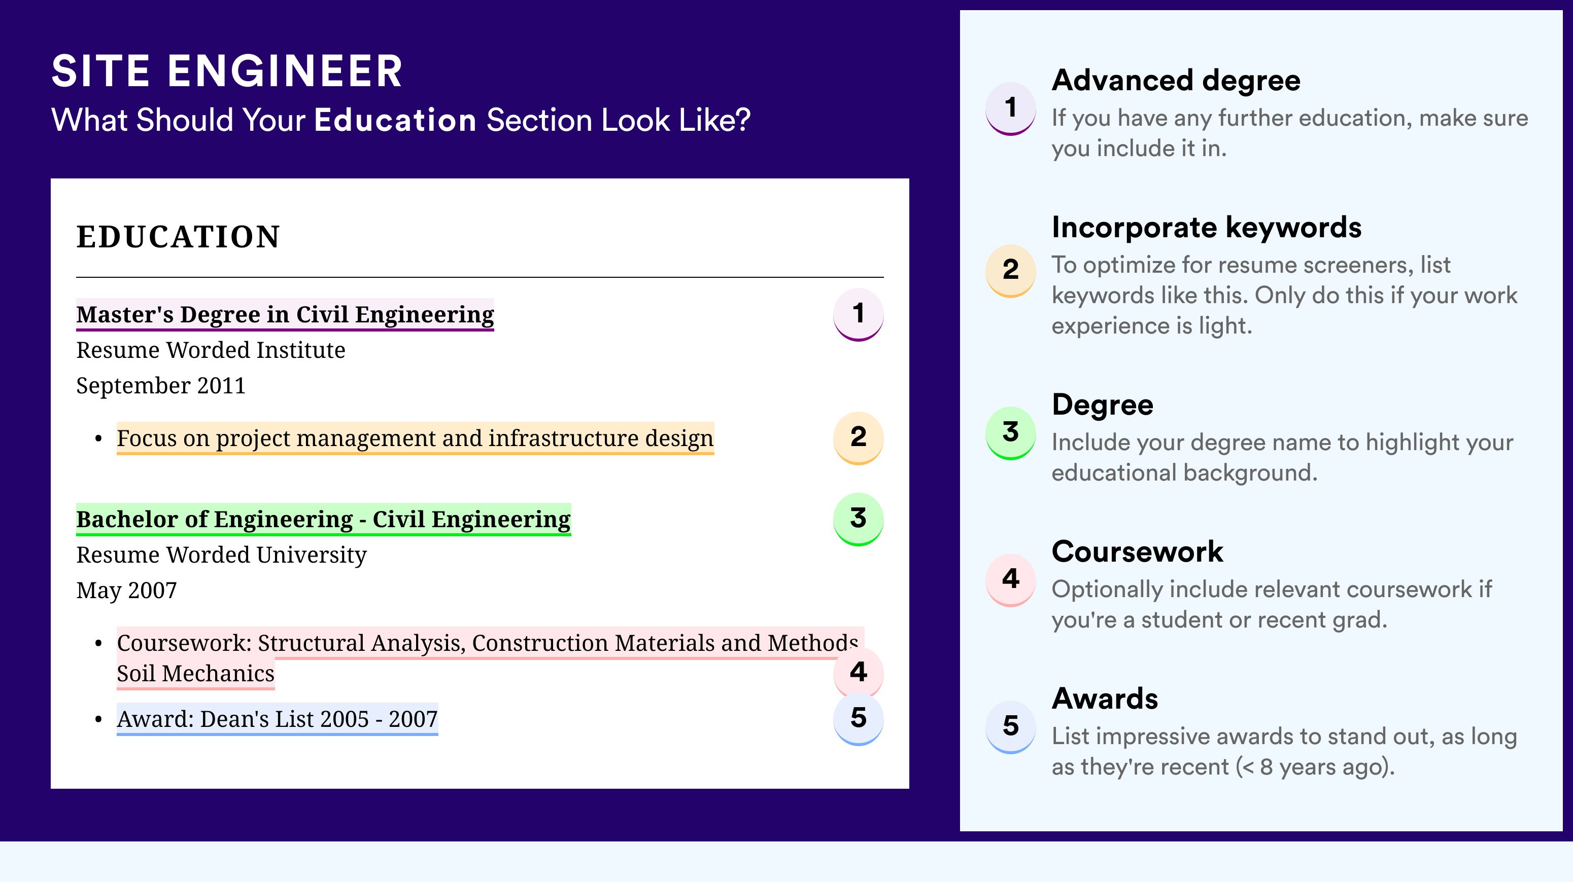Image resolution: width=1573 pixels, height=882 pixels.
Task: Click orange badge 2 beside Focus bullet
Action: pos(858,437)
